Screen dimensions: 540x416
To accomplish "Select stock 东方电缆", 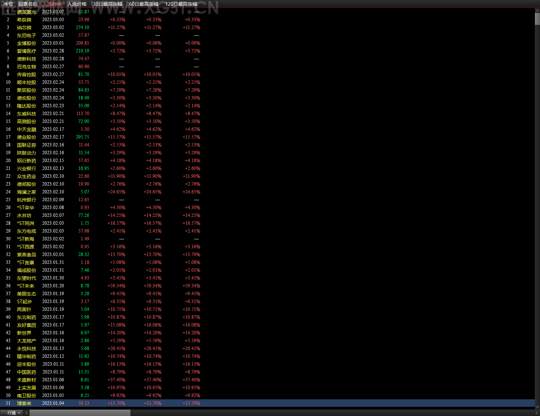I will (27, 231).
